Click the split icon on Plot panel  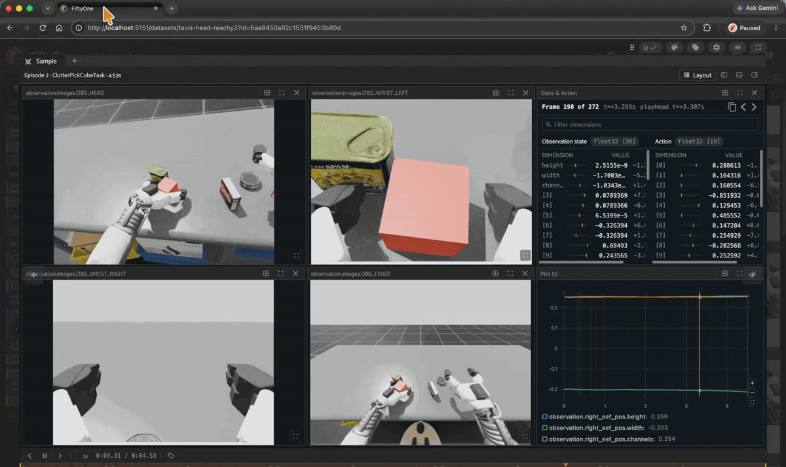pos(724,273)
